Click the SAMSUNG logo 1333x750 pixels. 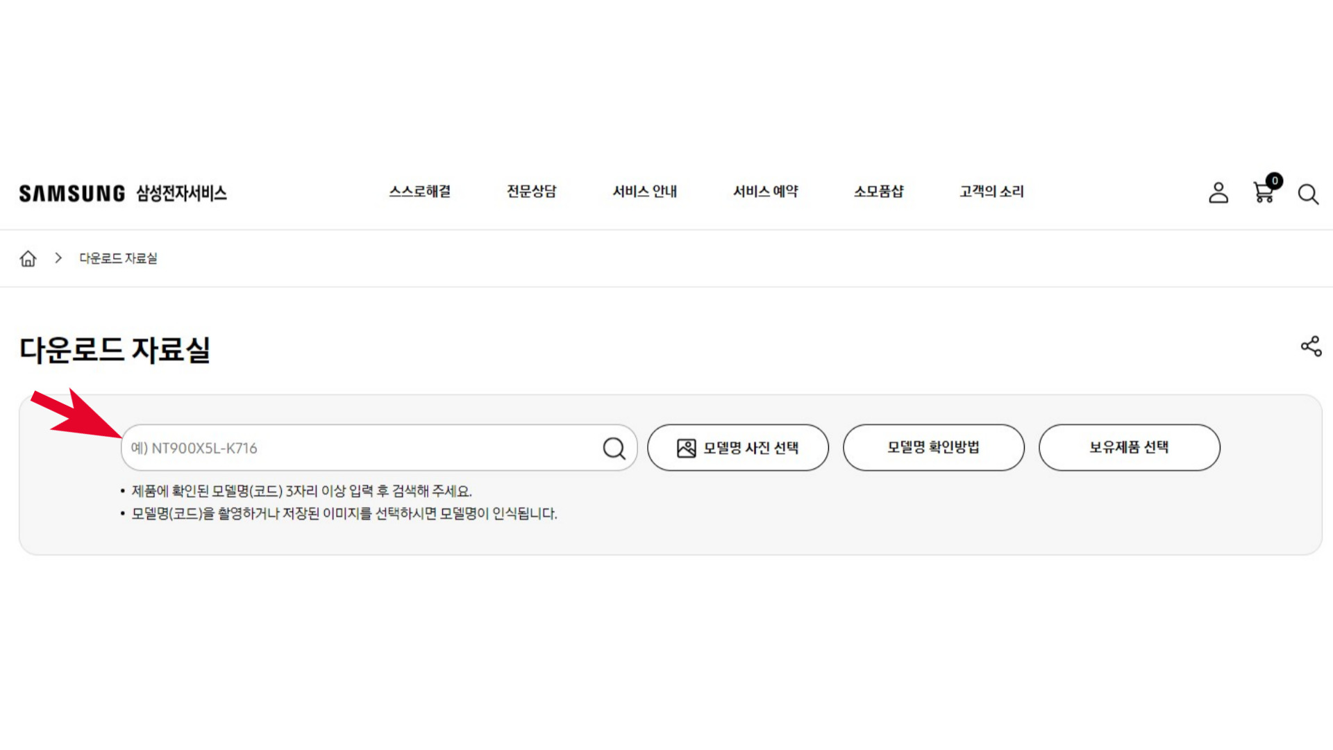(70, 193)
